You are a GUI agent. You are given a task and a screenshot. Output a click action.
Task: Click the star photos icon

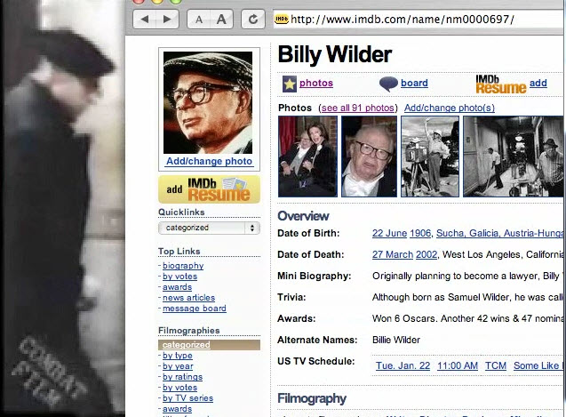pos(290,84)
